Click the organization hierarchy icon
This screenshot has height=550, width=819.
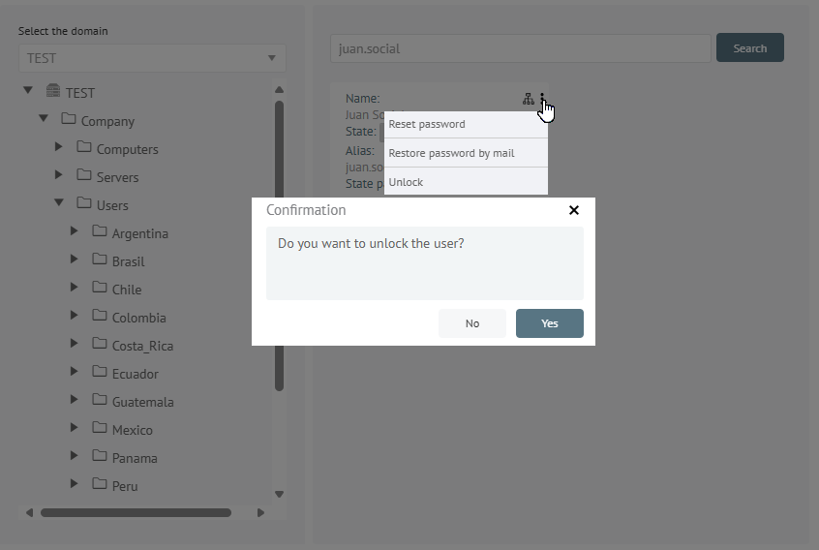[x=528, y=99]
